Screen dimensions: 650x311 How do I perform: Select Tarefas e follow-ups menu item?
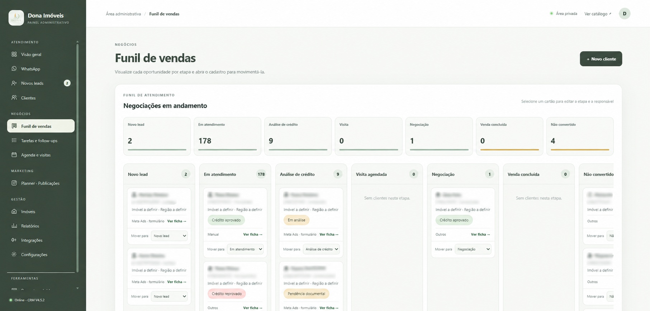tap(41, 140)
